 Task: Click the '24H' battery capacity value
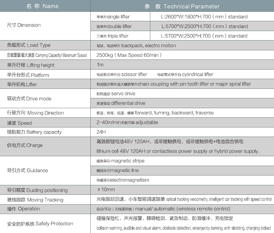coord(101,132)
